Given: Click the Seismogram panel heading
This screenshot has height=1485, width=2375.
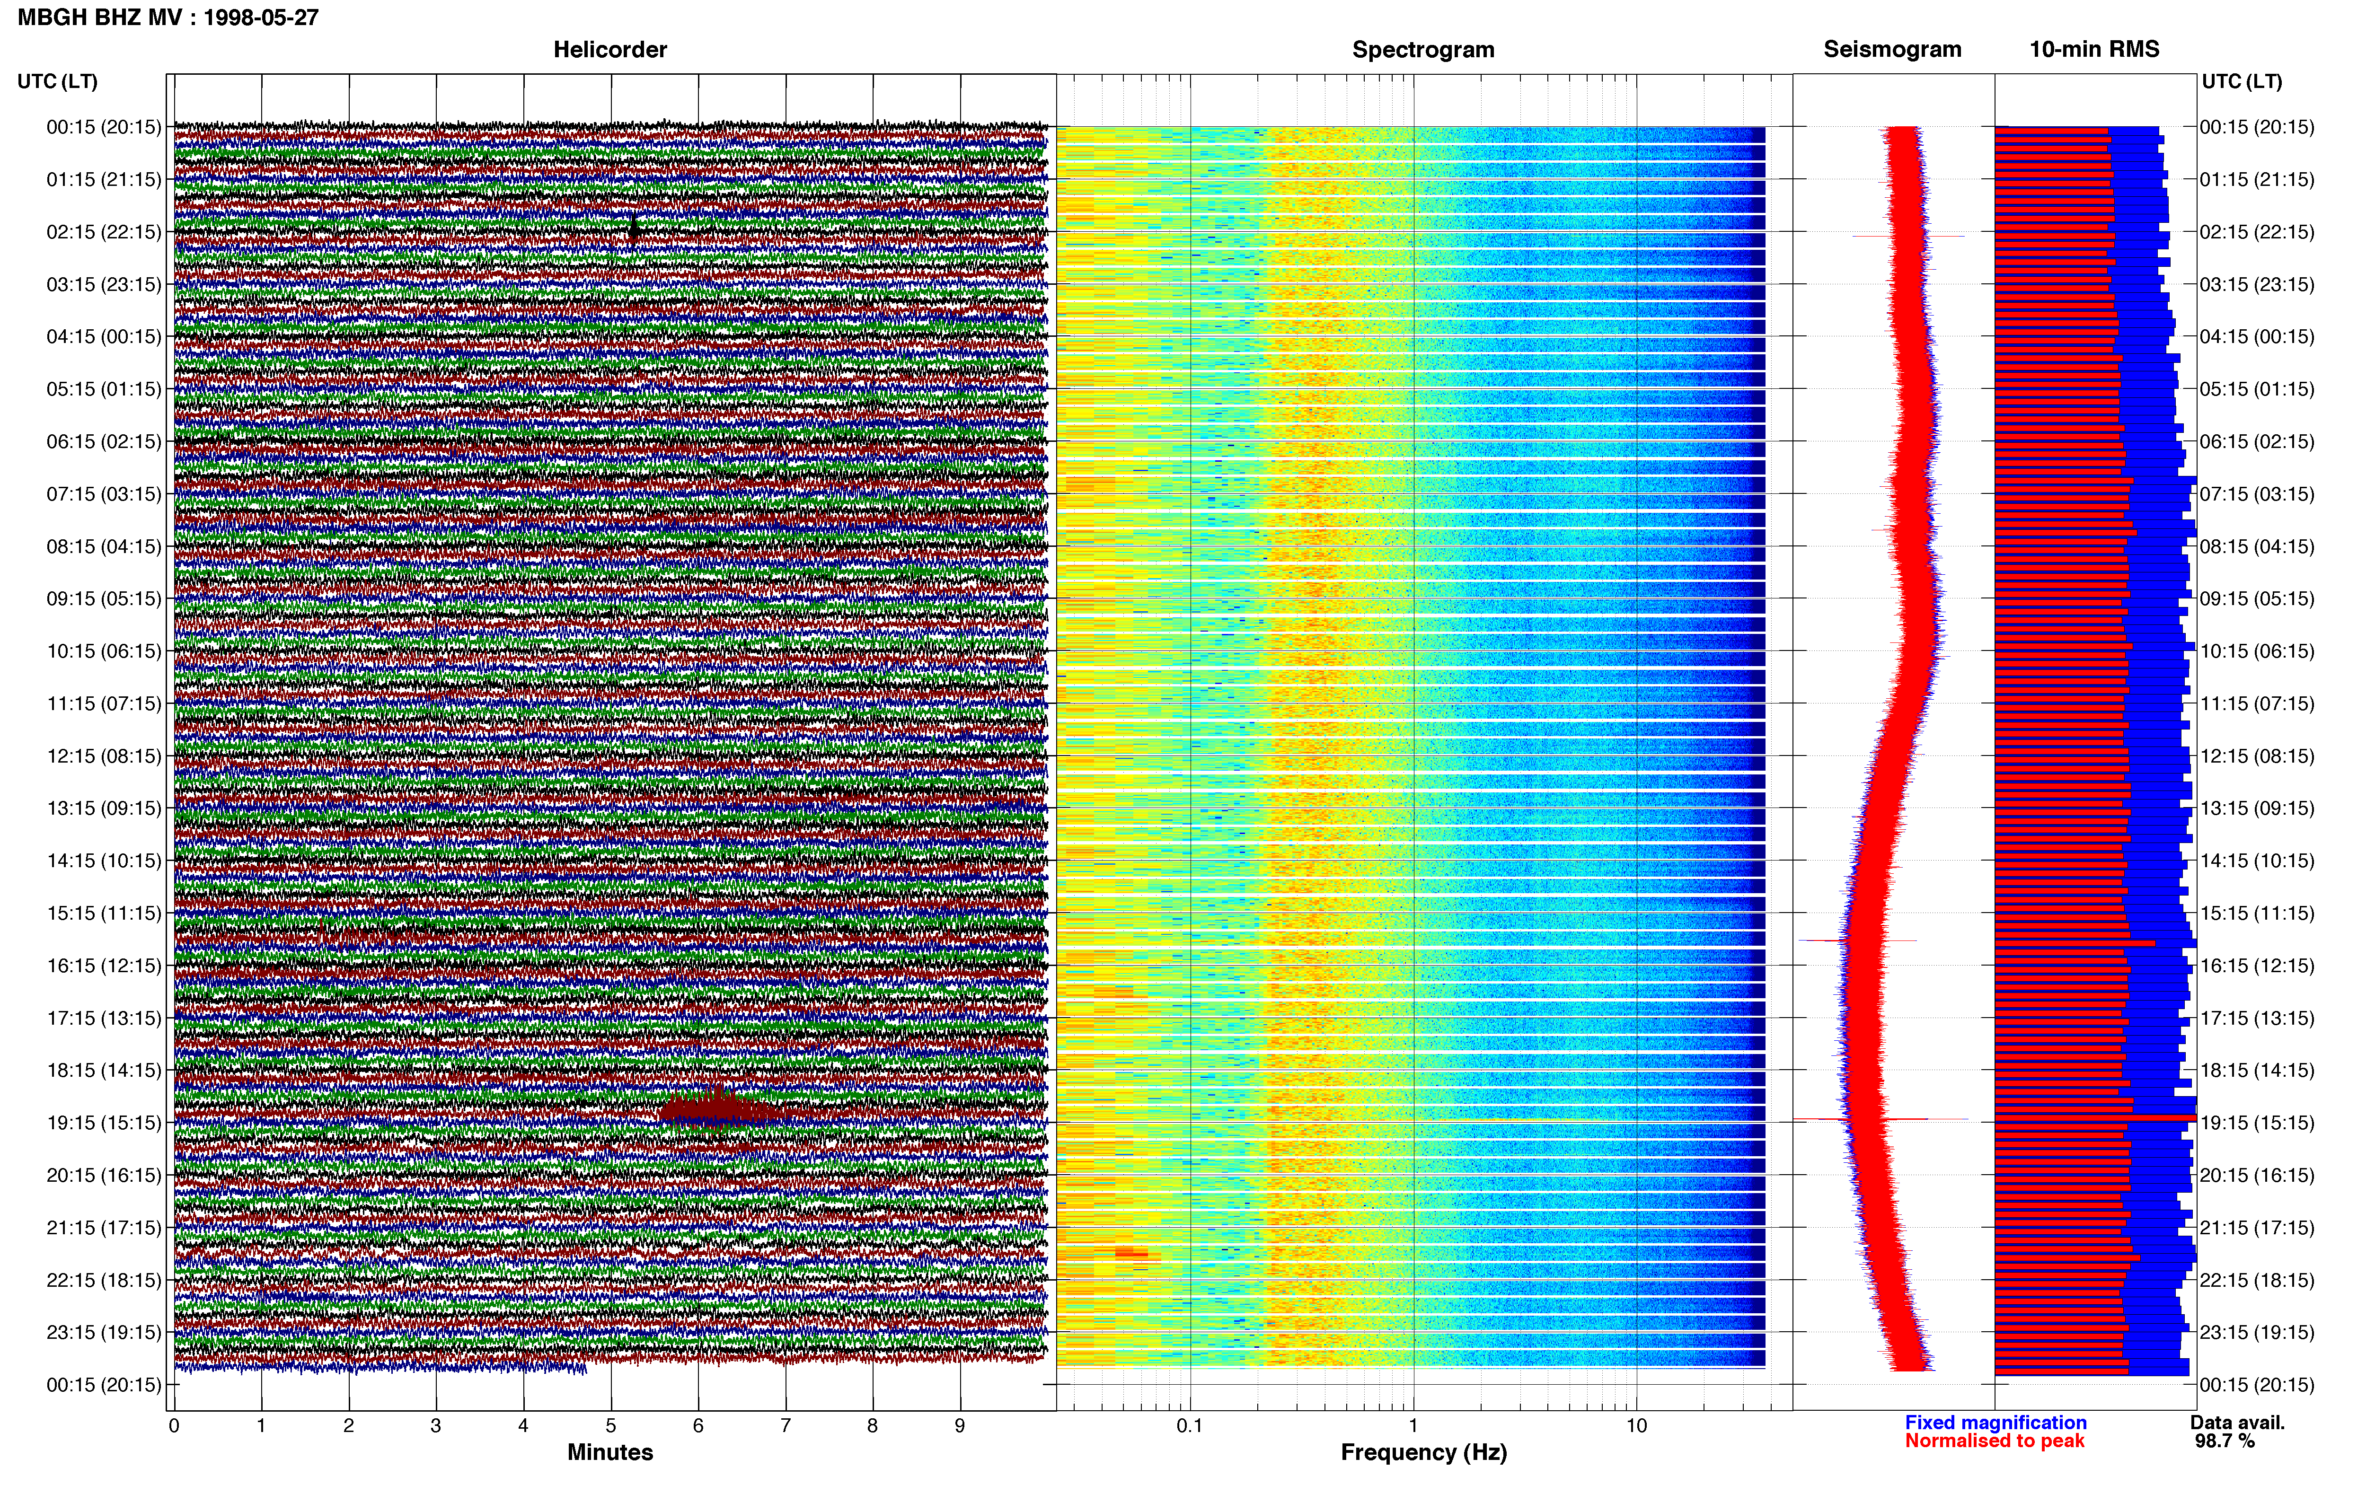Looking at the screenshot, I should click(1893, 49).
